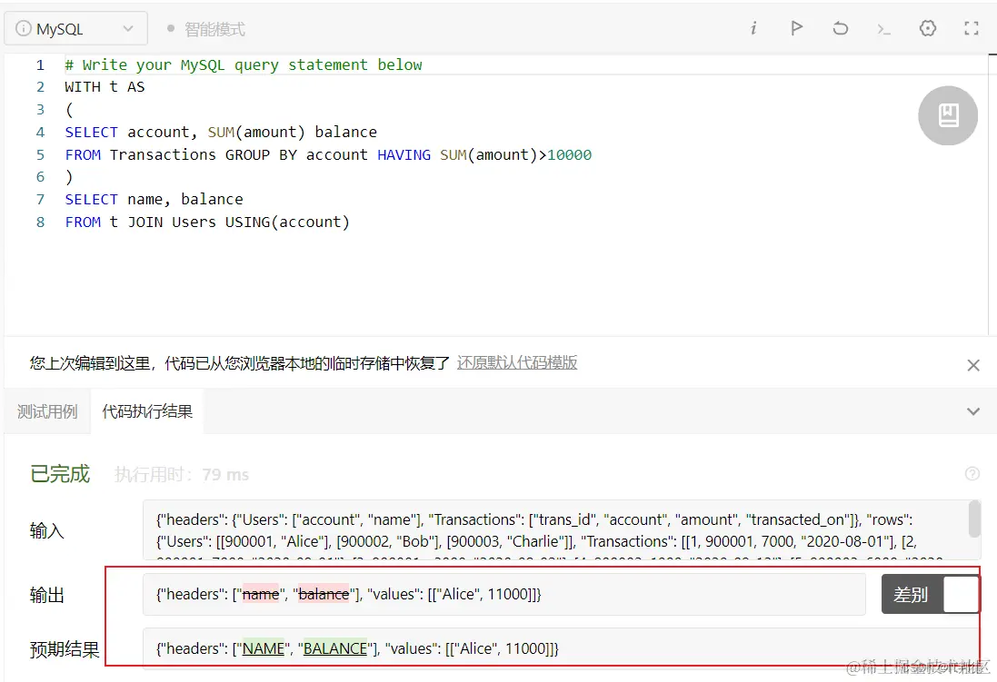
Task: Click the round notes bookmark button
Action: pos(947,115)
